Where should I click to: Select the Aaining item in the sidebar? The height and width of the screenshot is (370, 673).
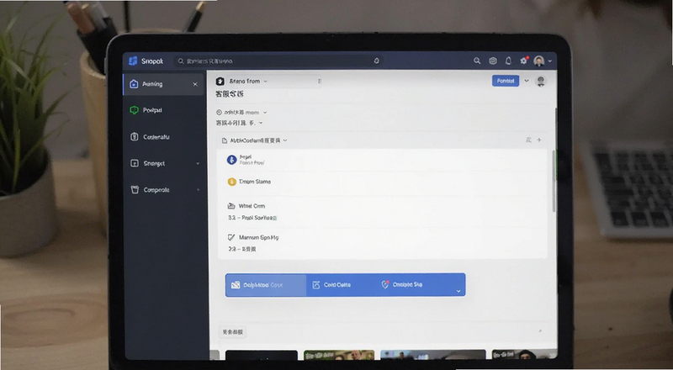tap(163, 84)
